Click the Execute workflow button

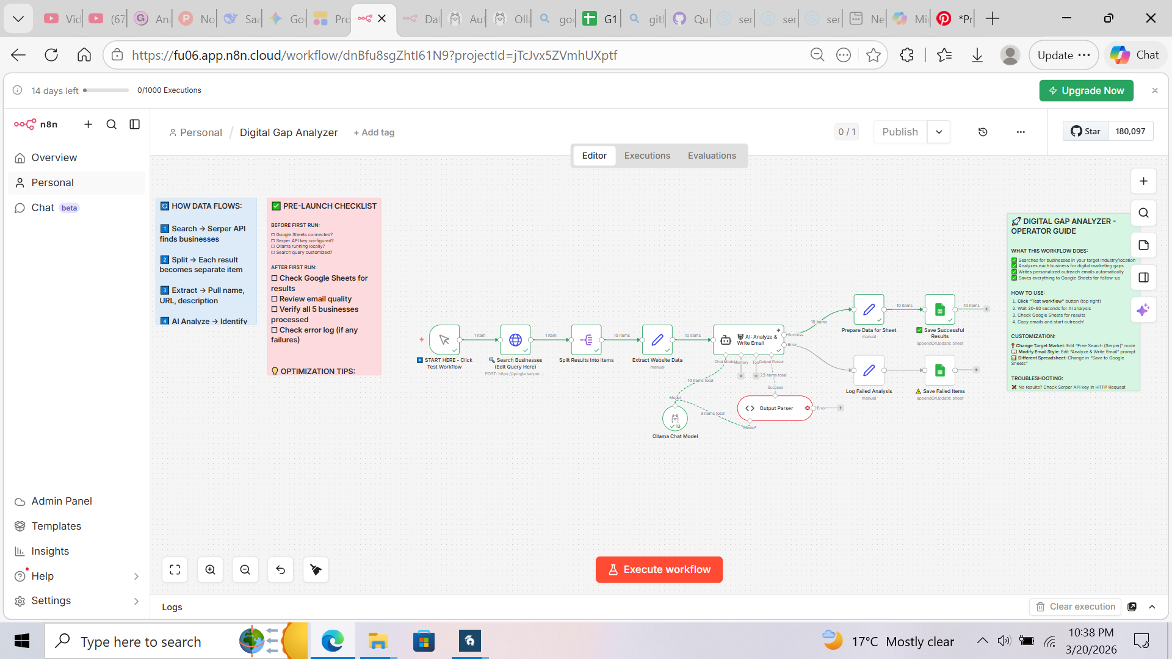(x=659, y=569)
